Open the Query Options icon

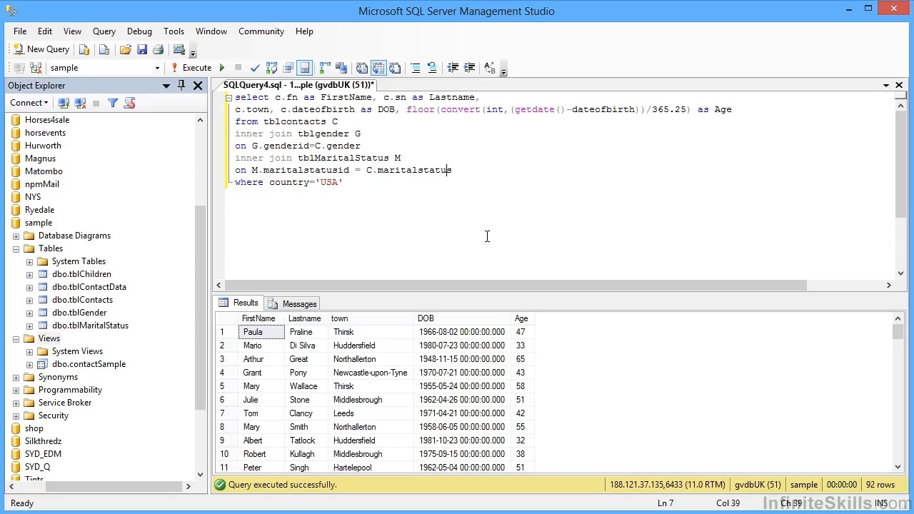click(x=288, y=68)
